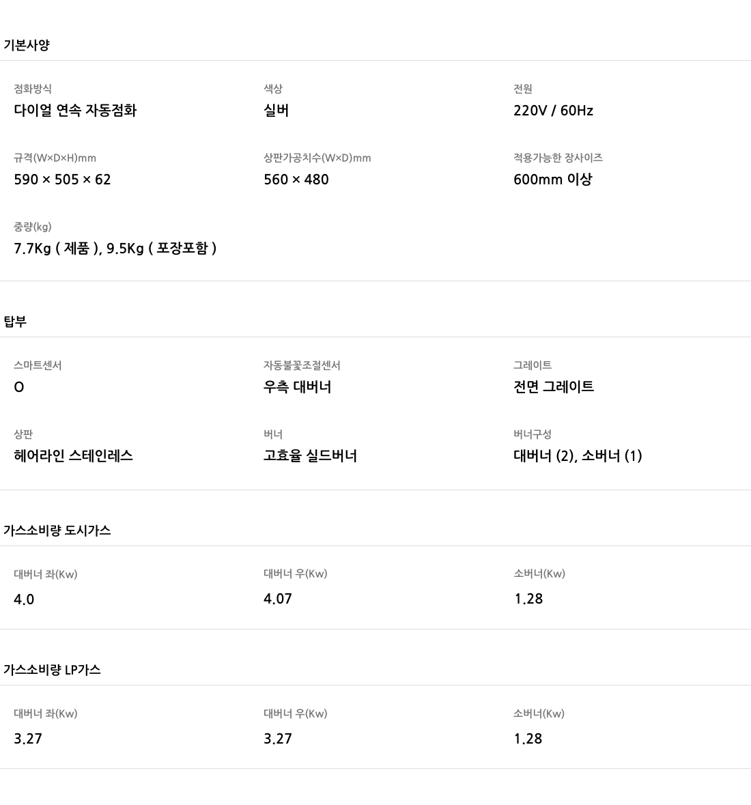The image size is (751, 805).
Task: Click the 스마트센서 O value
Action: [x=19, y=387]
